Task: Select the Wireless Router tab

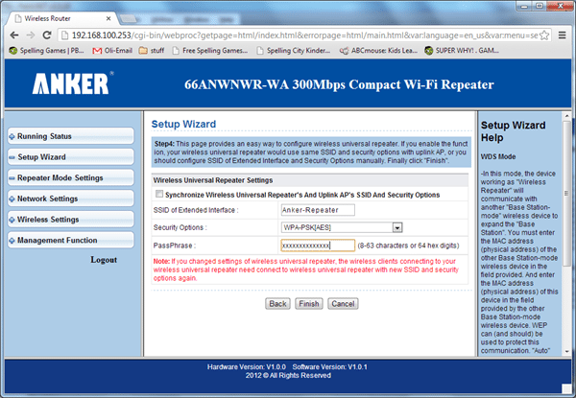Action: tap(62, 18)
